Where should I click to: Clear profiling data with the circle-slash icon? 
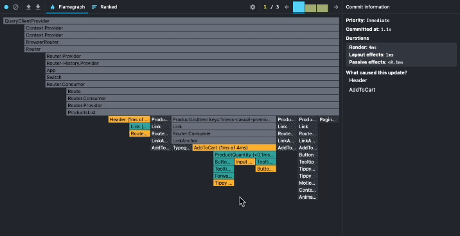tap(15, 7)
